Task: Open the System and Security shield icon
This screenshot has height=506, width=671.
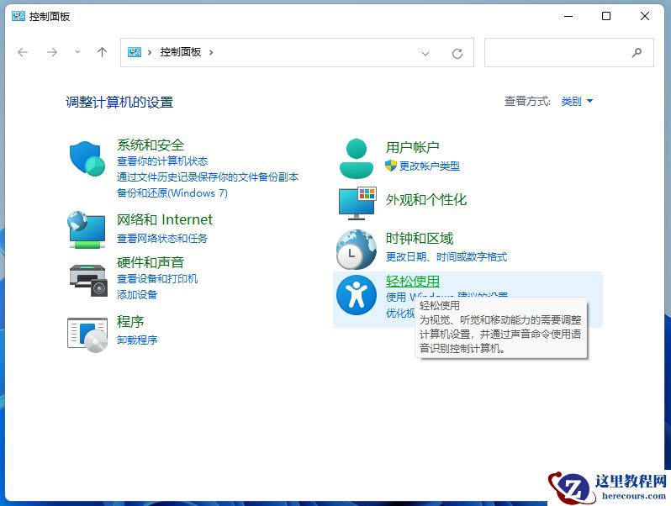Action: coord(87,158)
